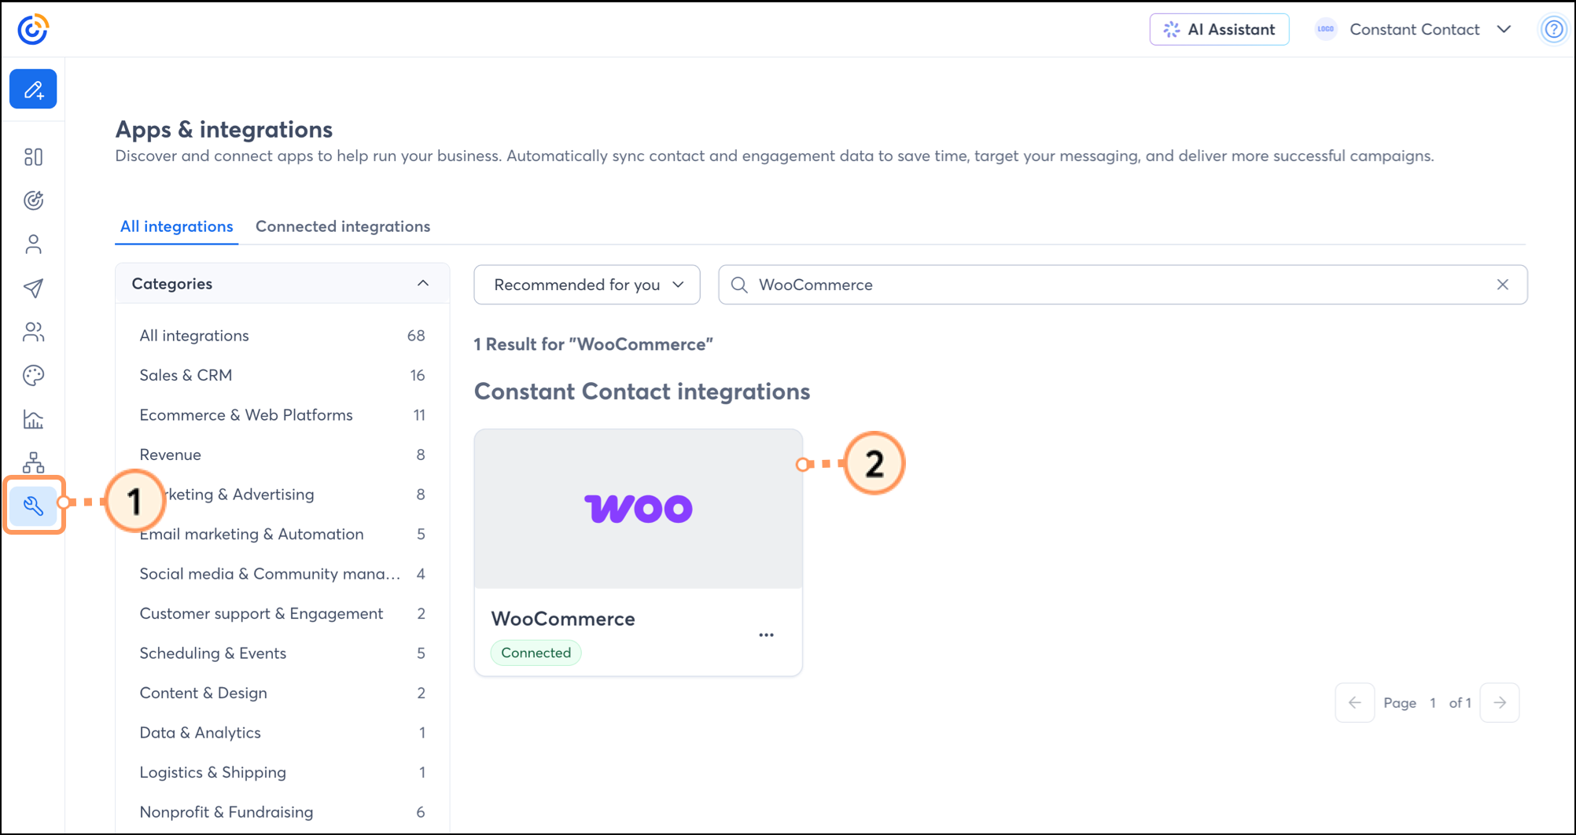Viewport: 1576px width, 835px height.
Task: Open the Recommended for you sort dropdown
Action: (587, 285)
